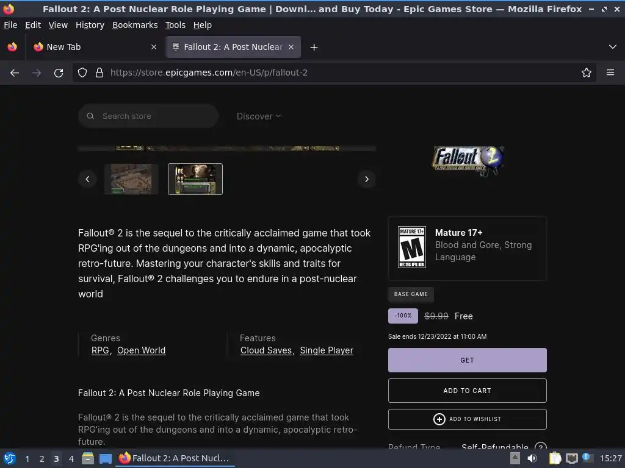
Task: Open the file manager taskbar icon
Action: click(x=88, y=458)
